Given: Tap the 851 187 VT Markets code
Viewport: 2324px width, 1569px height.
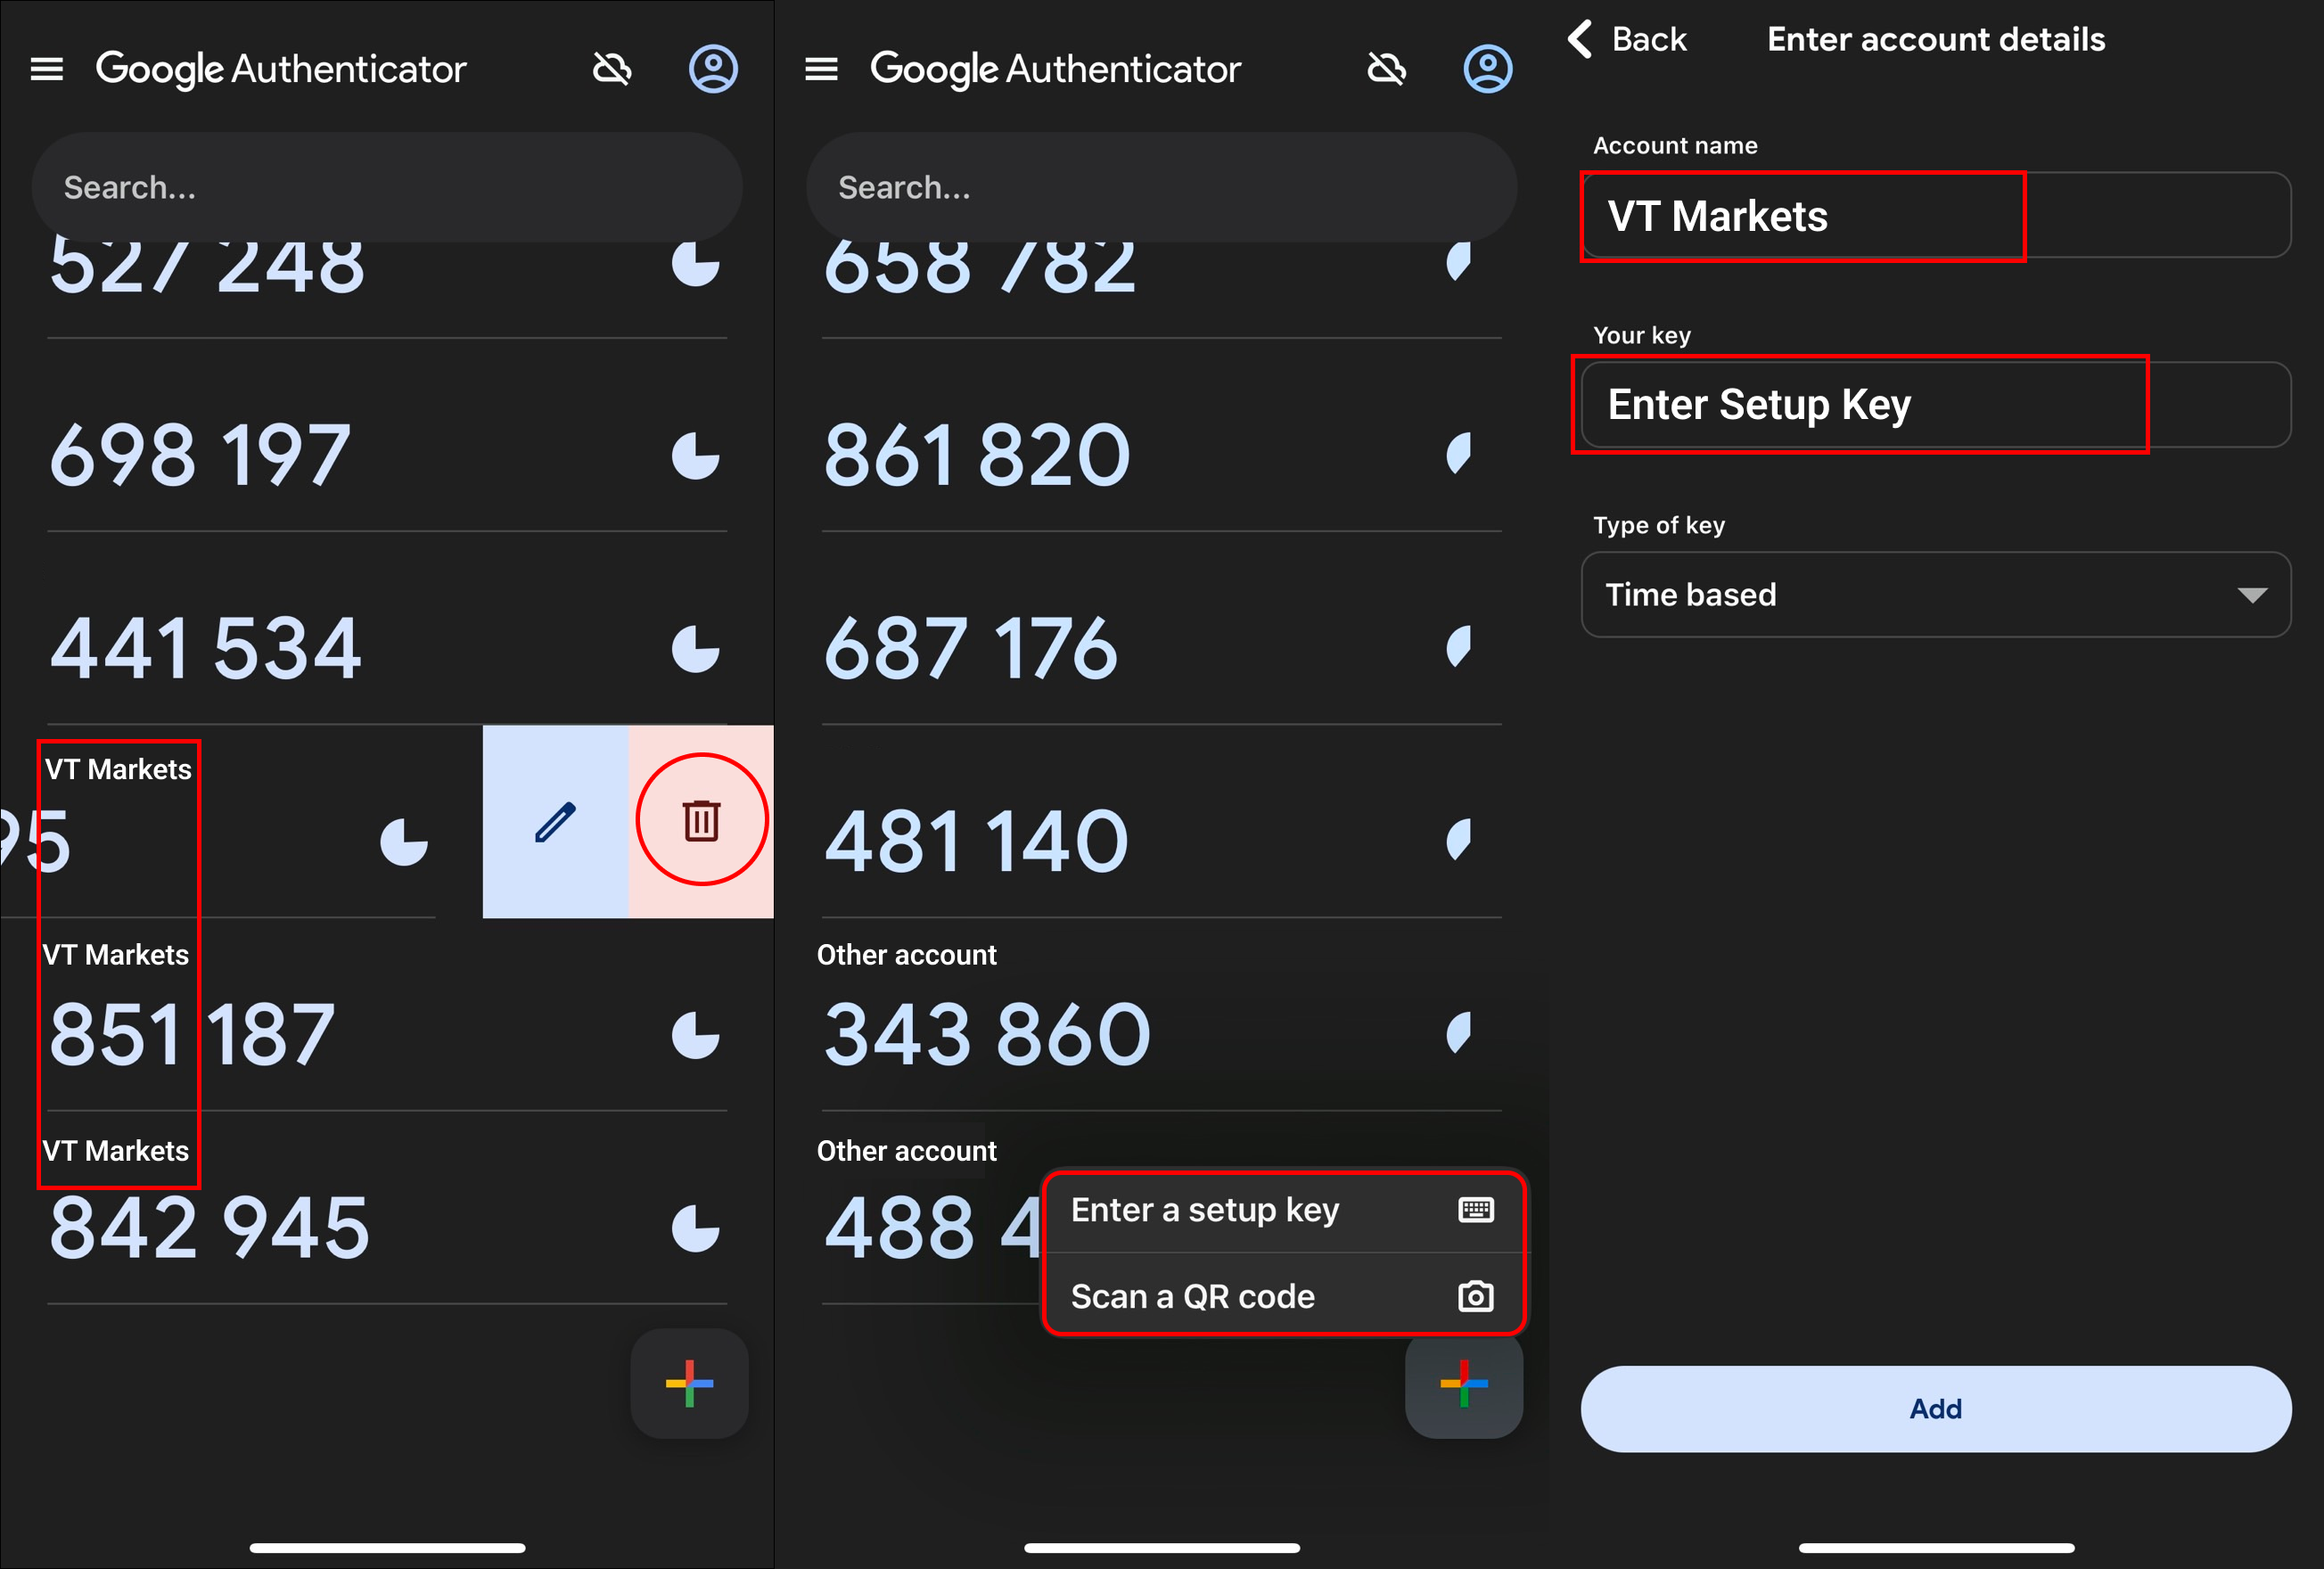Looking at the screenshot, I should [192, 1034].
